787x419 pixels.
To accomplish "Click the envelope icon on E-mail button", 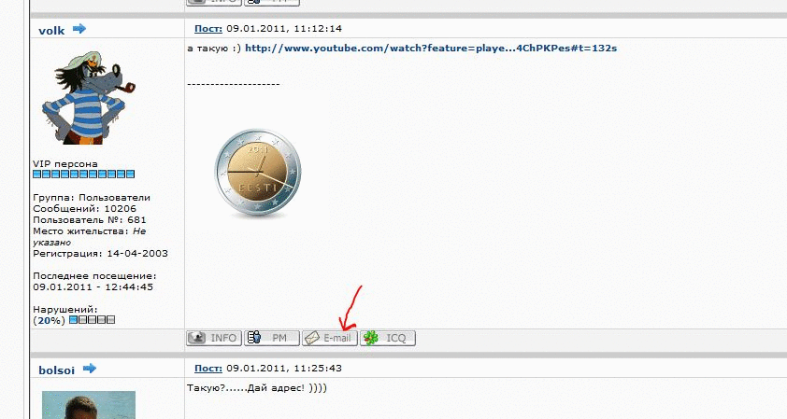I will click(x=312, y=338).
